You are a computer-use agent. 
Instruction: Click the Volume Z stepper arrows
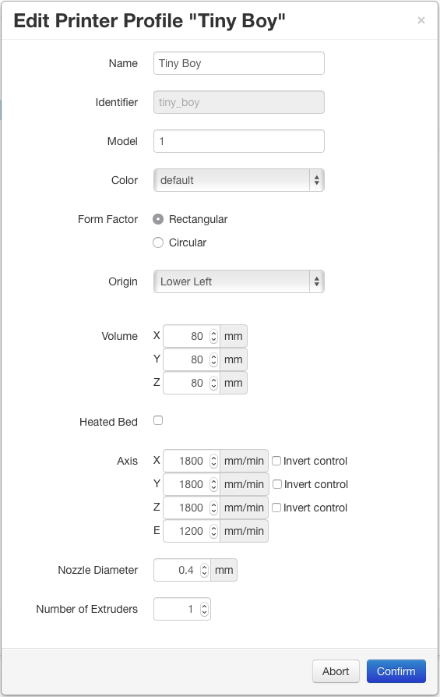pos(213,383)
